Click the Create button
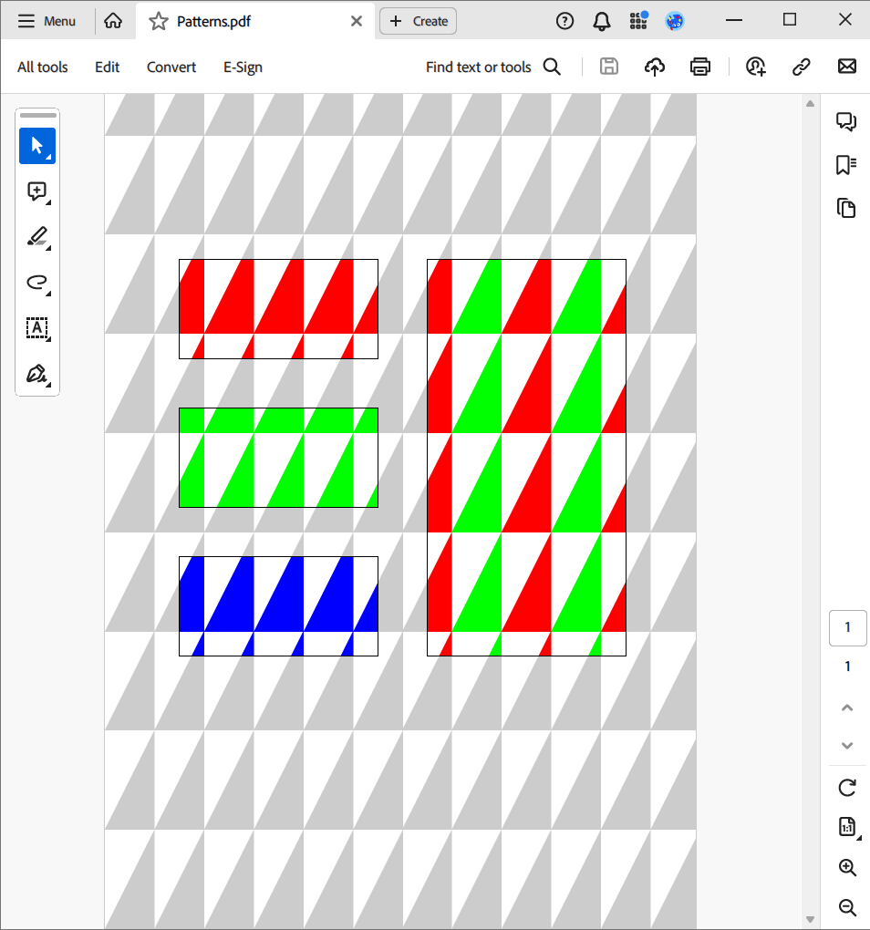 click(418, 20)
